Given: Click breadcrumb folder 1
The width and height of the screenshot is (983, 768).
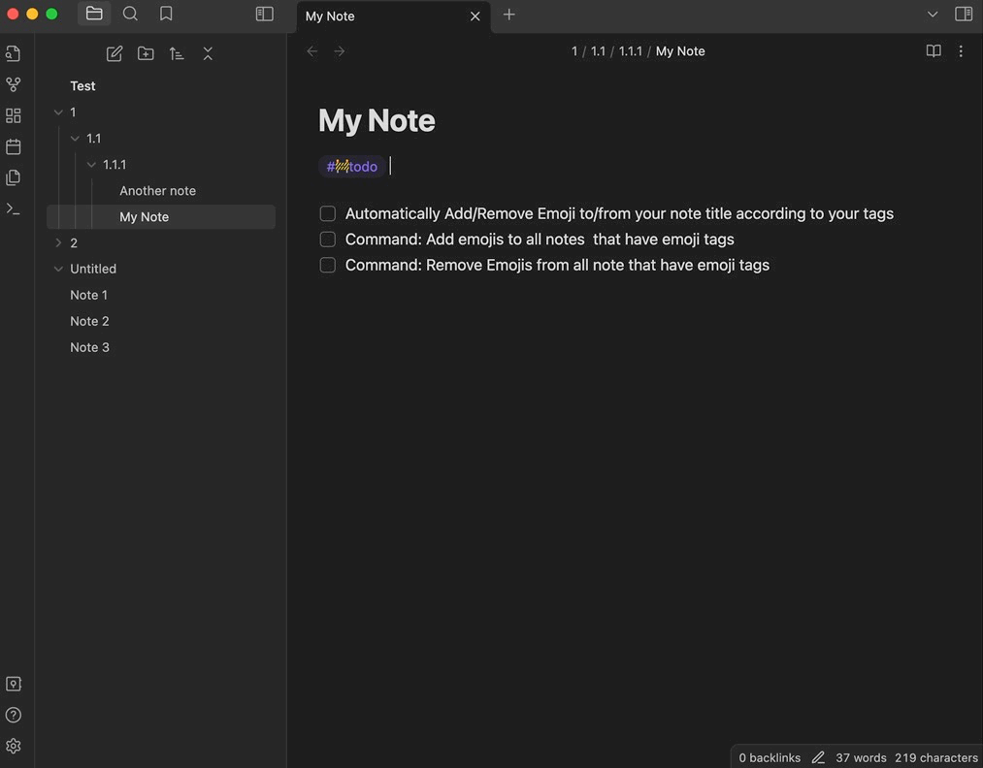Looking at the screenshot, I should [x=574, y=51].
